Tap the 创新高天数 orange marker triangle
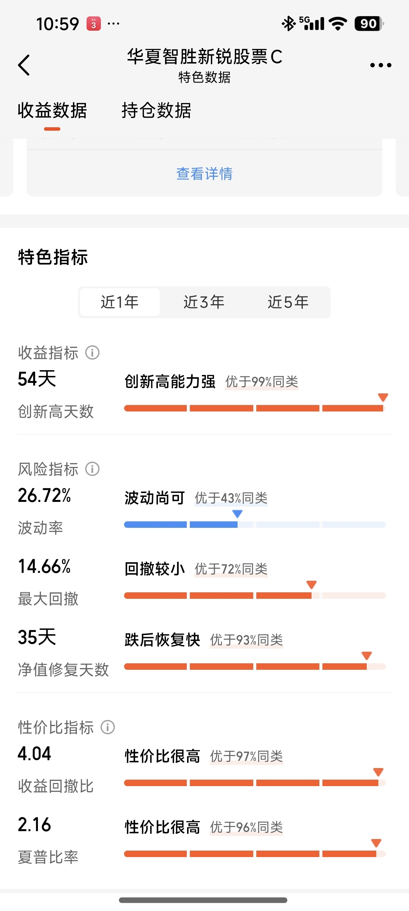This screenshot has height=911, width=409. (383, 397)
